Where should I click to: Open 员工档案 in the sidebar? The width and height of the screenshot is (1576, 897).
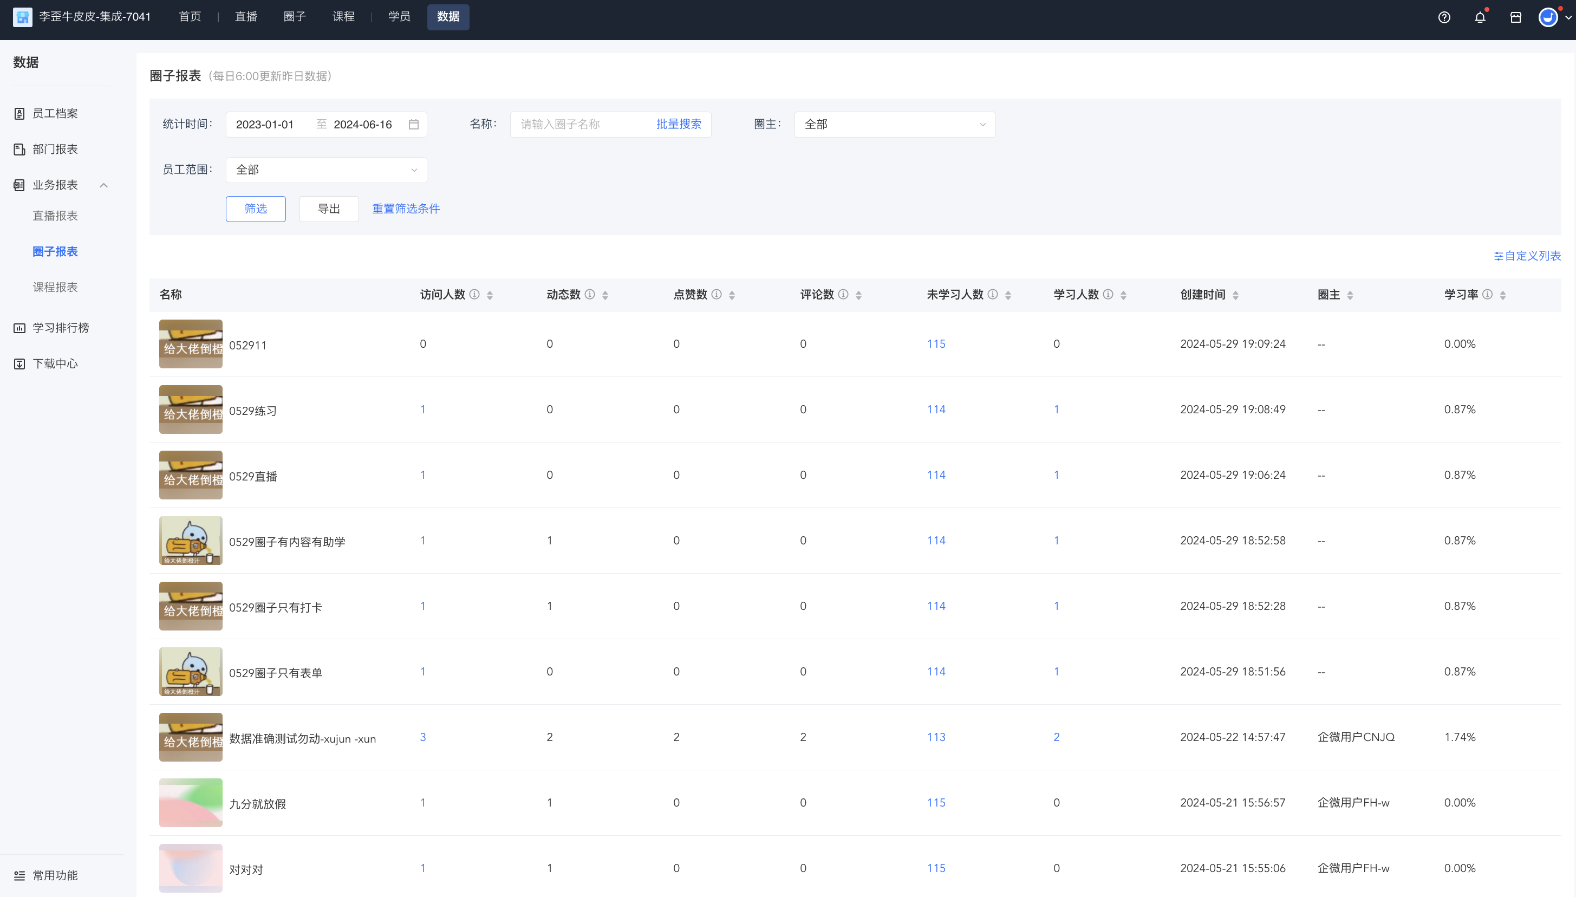pyautogui.click(x=55, y=113)
